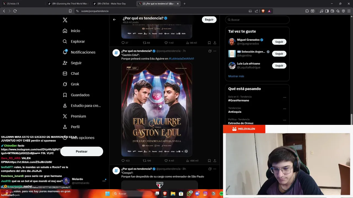Open Inicio in the X sidebar
353x198 pixels.
[71, 31]
